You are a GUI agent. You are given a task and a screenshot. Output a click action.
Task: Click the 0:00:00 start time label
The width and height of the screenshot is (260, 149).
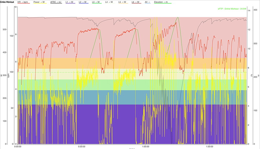point(18,146)
